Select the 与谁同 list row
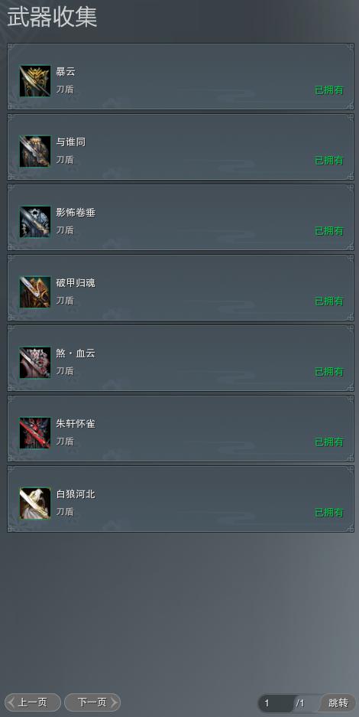The image size is (359, 717). pos(180,147)
